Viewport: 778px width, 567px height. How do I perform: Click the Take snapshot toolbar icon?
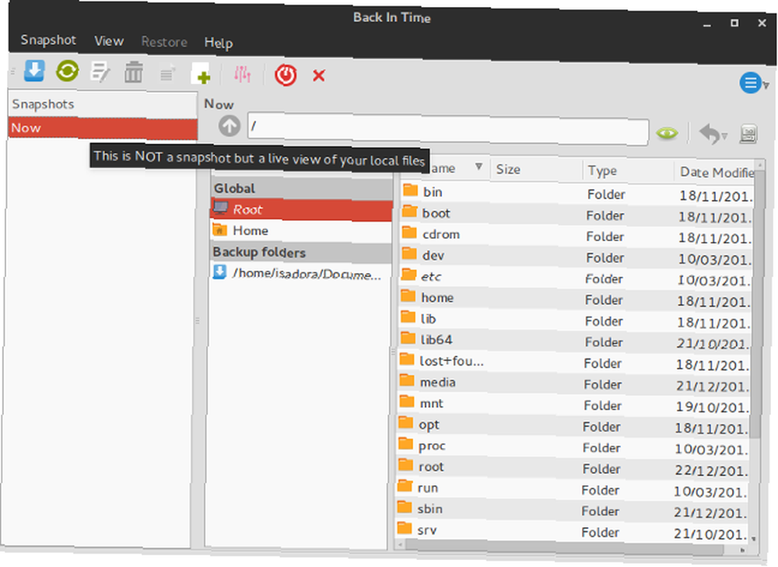coord(34,71)
